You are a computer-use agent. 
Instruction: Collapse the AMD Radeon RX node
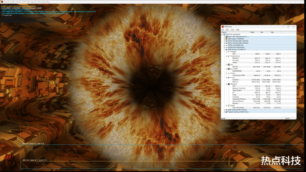click(x=224, y=50)
